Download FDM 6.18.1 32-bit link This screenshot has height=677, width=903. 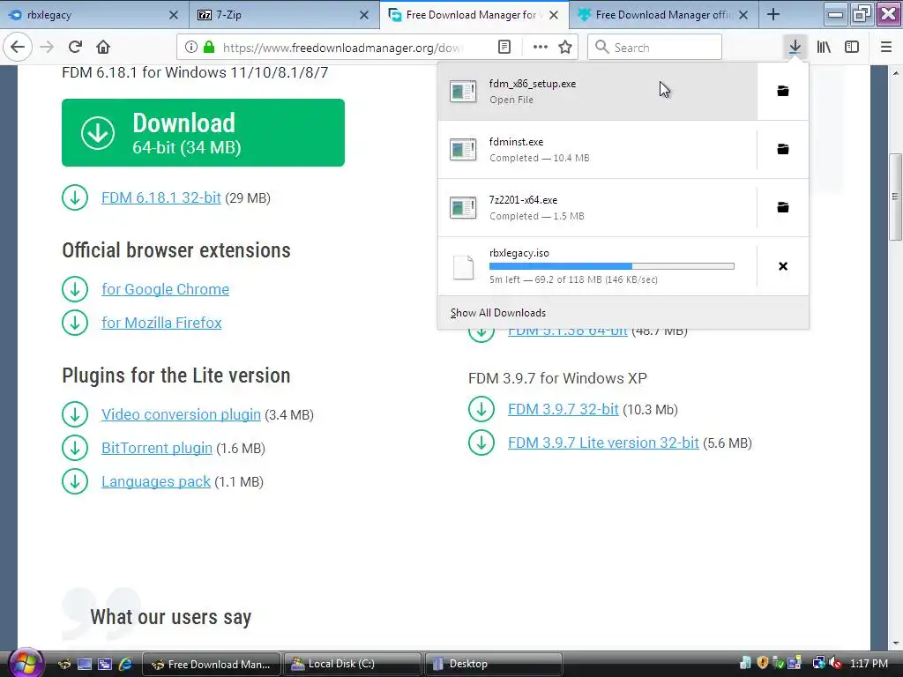[x=161, y=197]
